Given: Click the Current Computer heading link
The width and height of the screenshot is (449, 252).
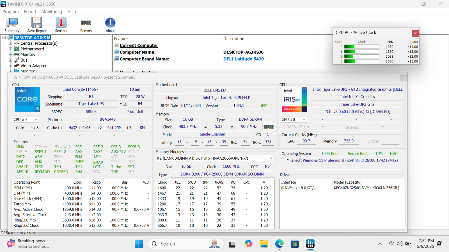Looking at the screenshot, I should (x=139, y=45).
